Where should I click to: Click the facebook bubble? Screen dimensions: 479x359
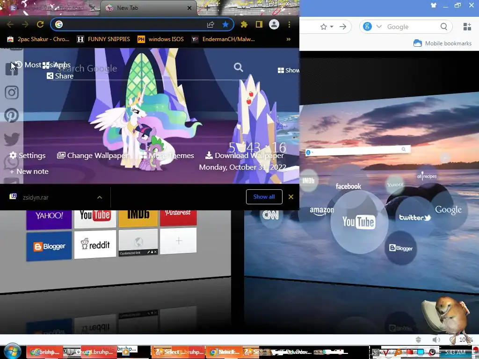(x=348, y=186)
